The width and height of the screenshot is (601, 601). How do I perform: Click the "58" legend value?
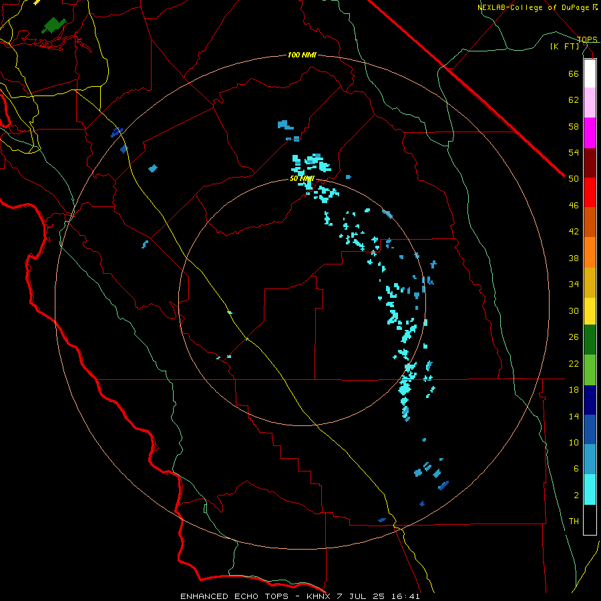point(574,126)
